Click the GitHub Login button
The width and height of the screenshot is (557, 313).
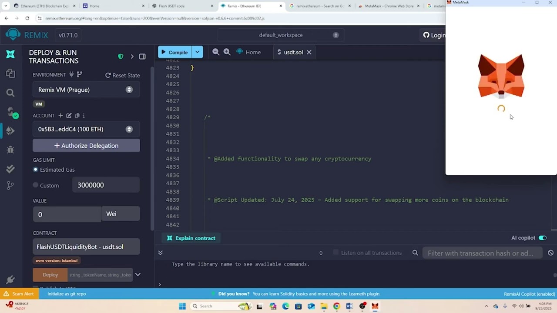pos(434,35)
